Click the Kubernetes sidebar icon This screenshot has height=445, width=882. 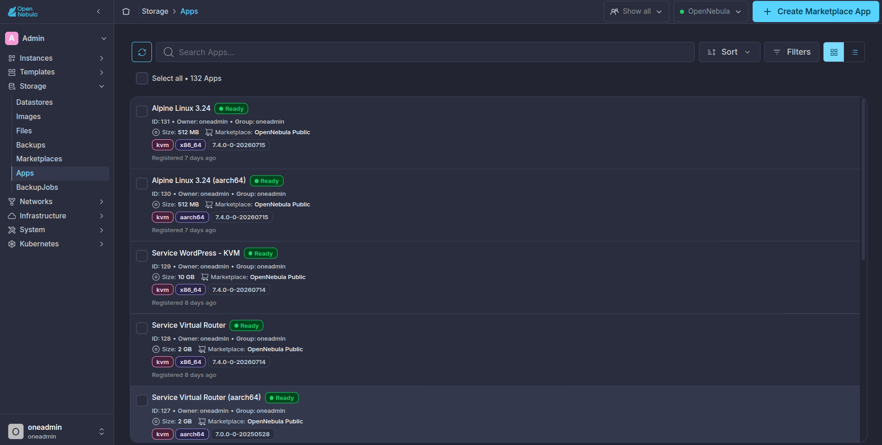12,244
